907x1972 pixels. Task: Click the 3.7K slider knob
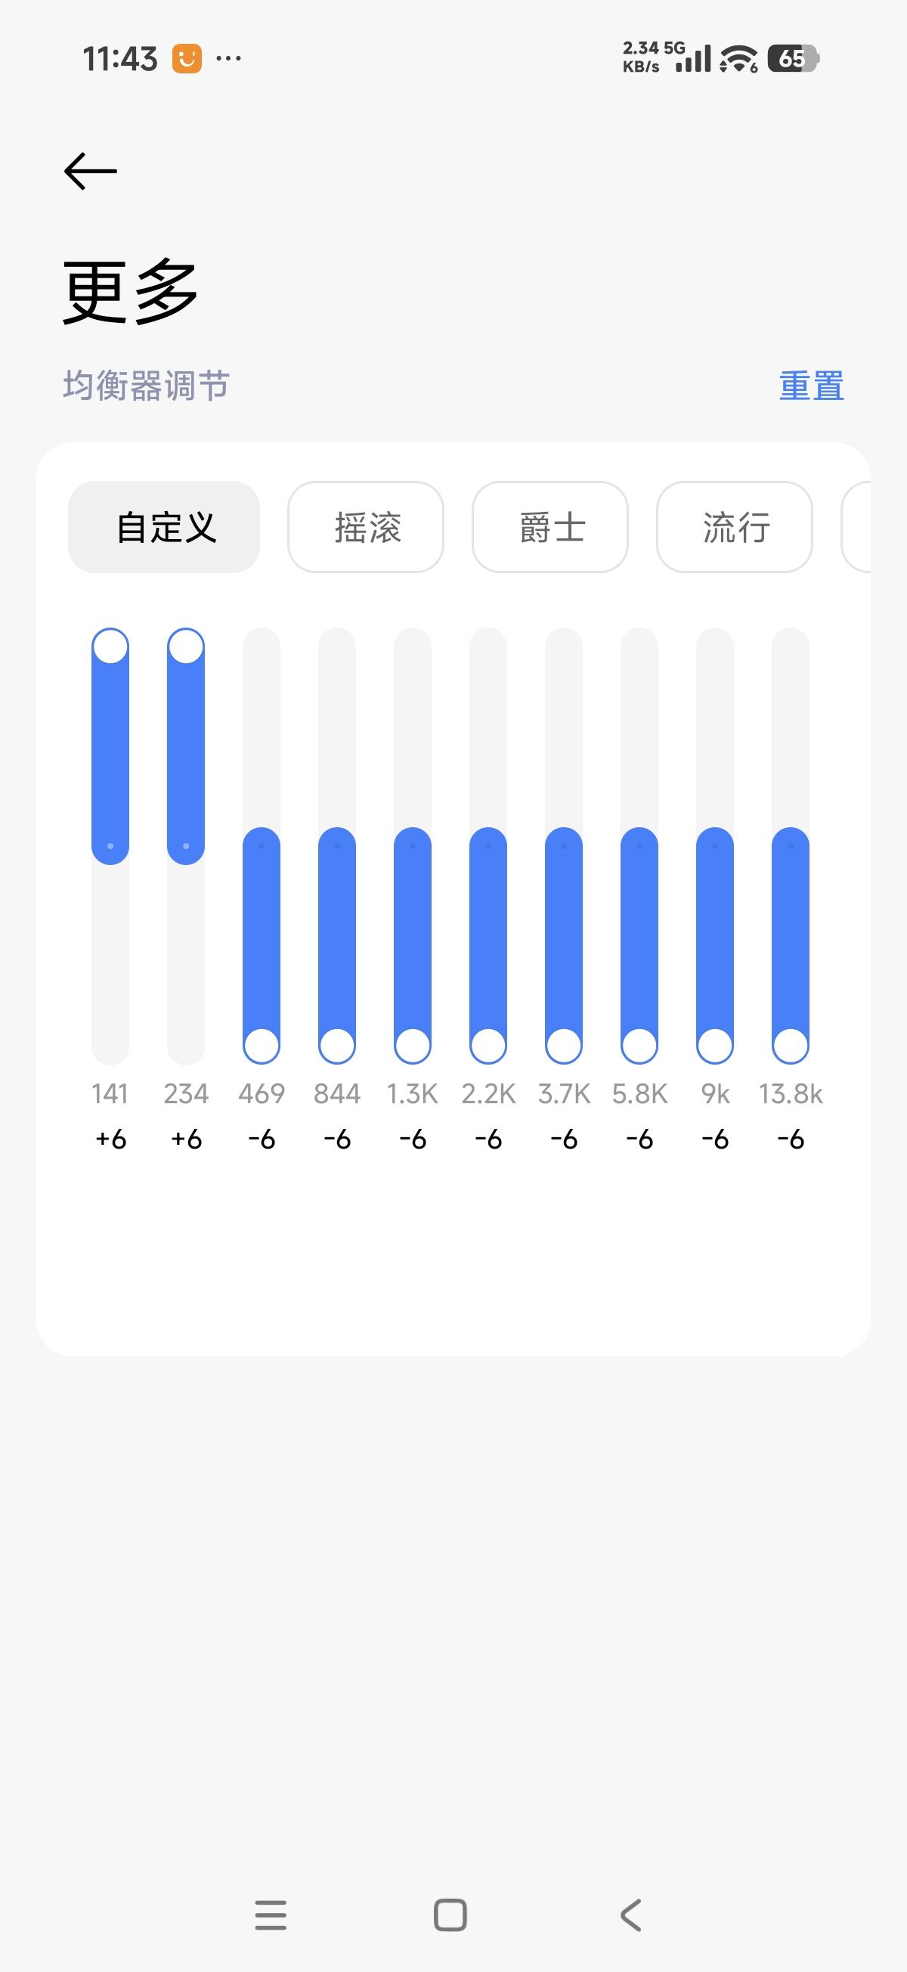coord(564,1045)
